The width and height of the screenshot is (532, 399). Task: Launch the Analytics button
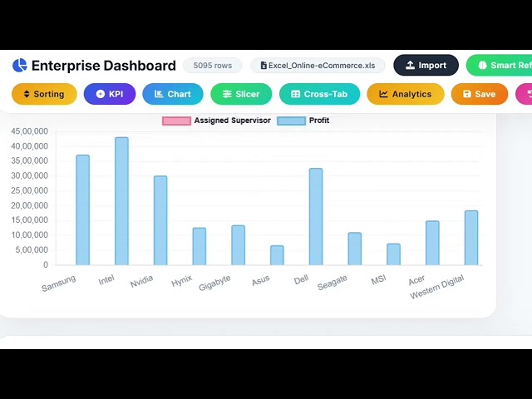406,94
